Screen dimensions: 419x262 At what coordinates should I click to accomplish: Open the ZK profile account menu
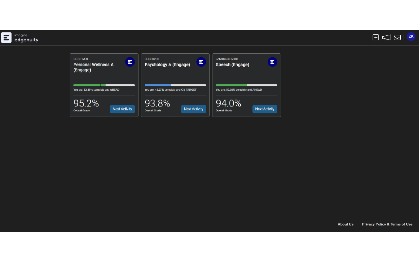411,36
